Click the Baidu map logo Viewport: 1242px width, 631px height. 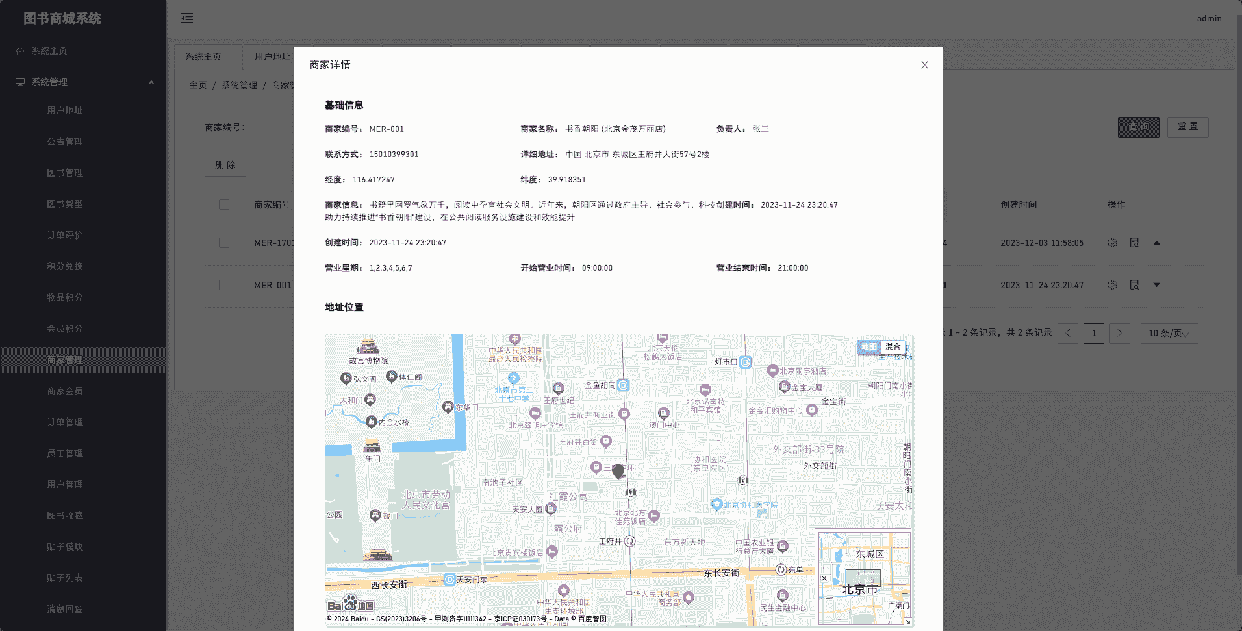351,604
